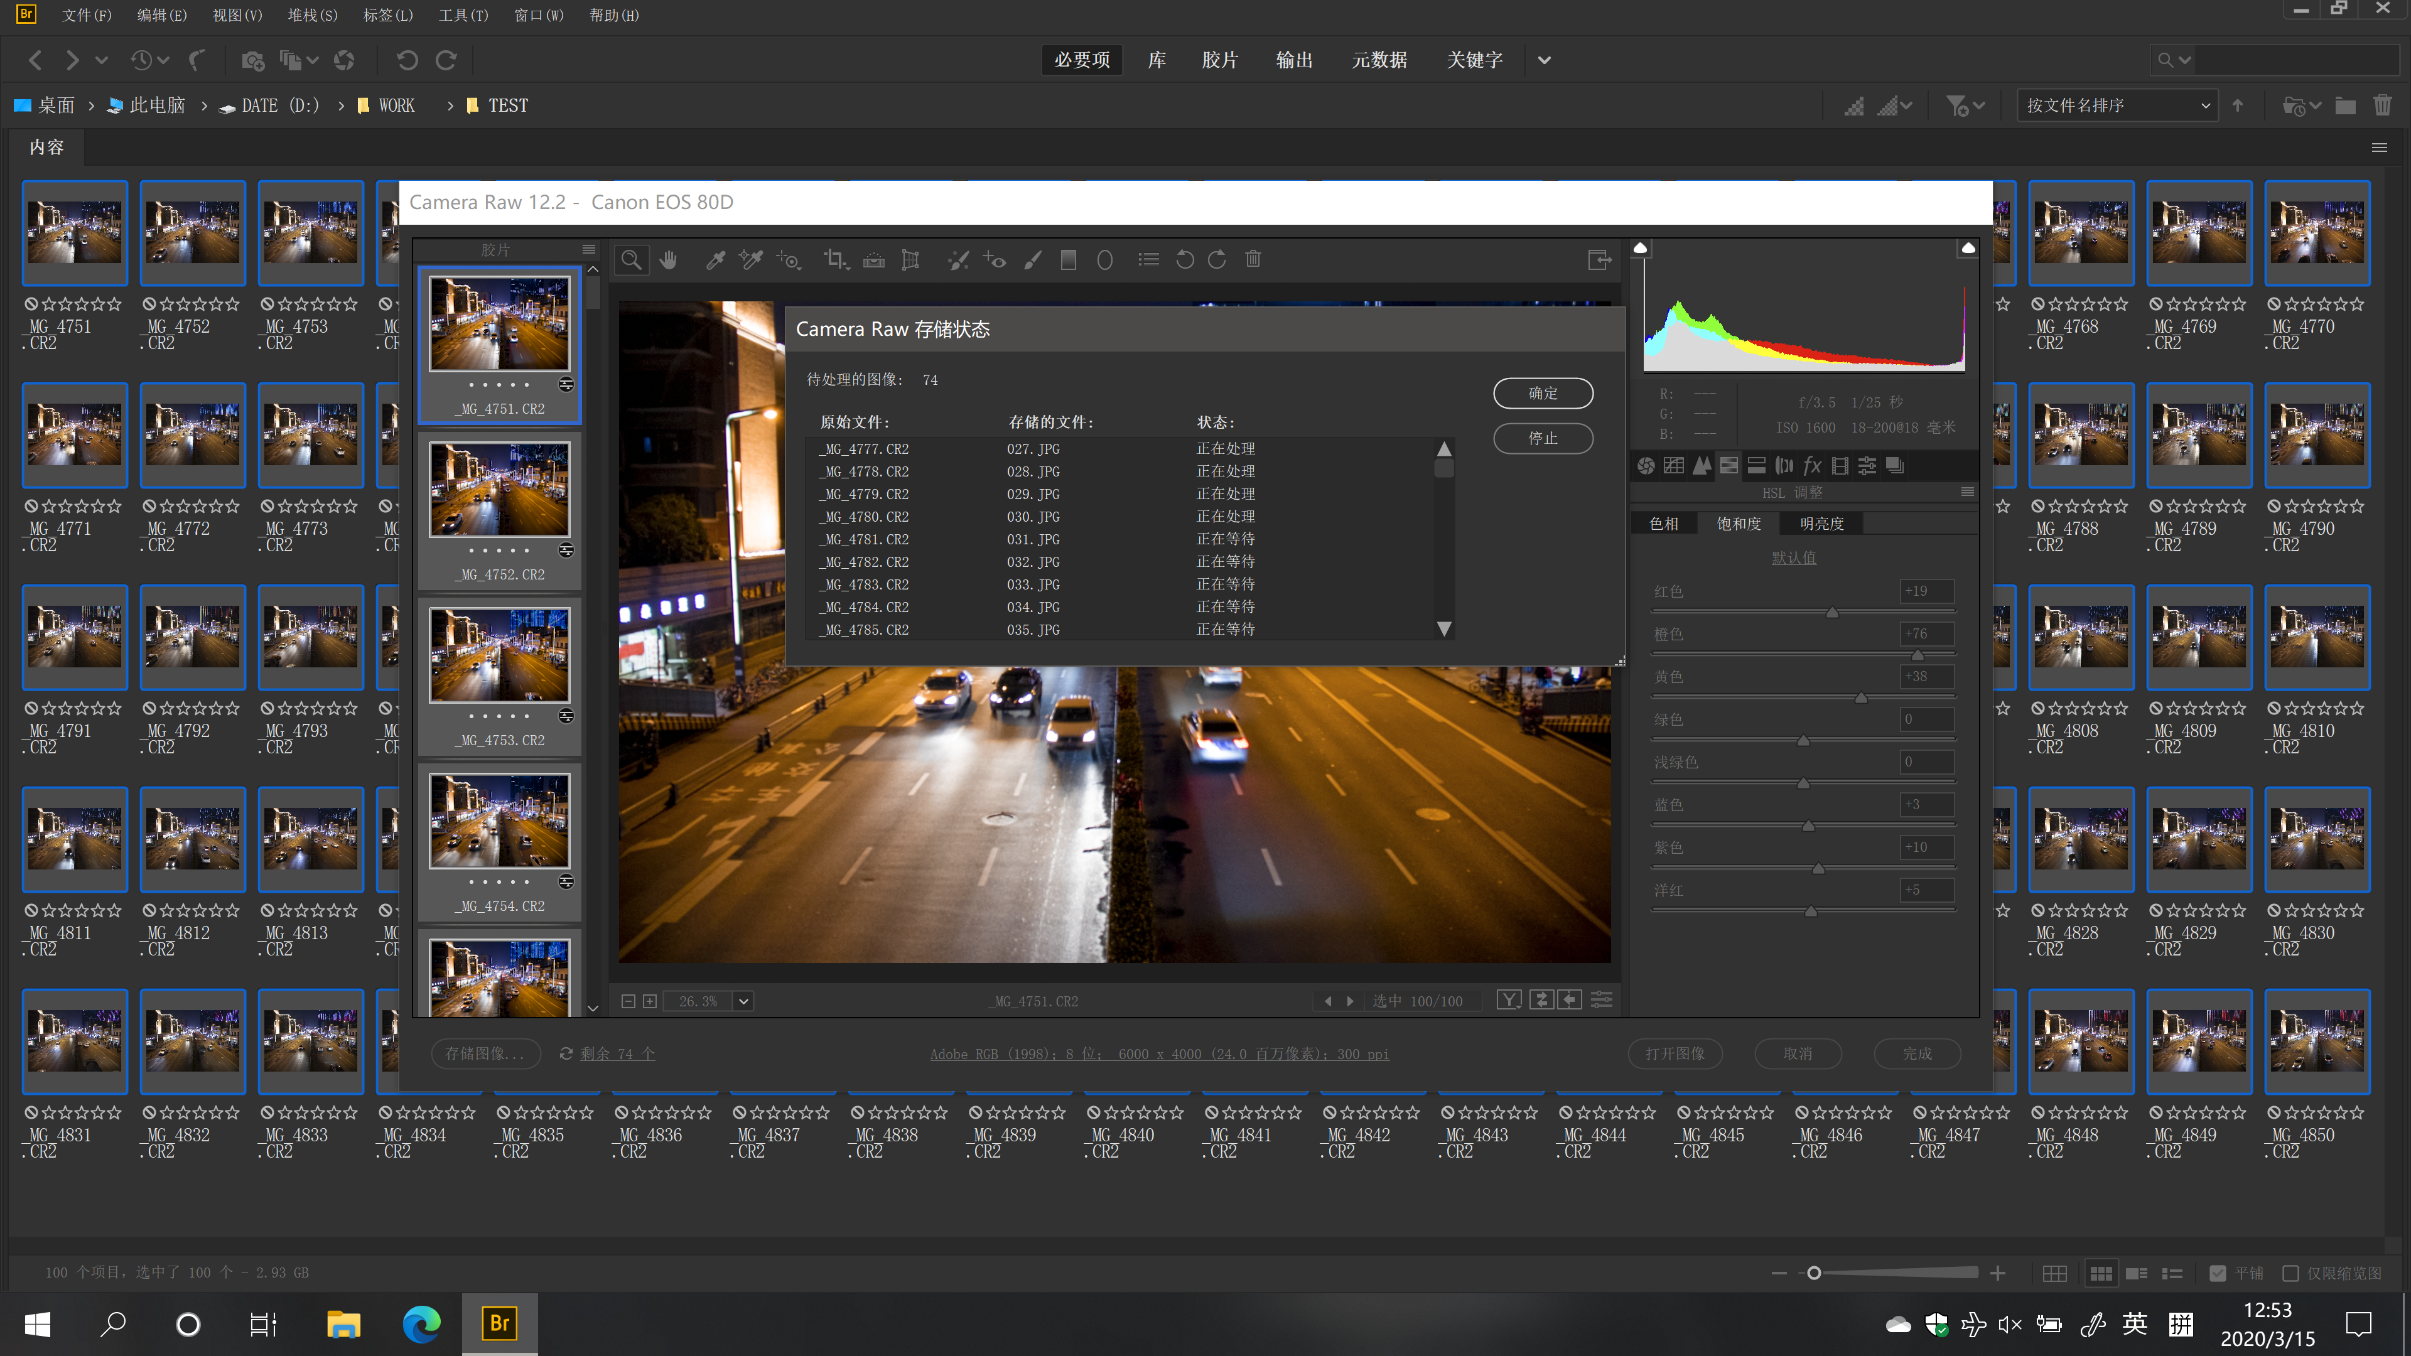Open the 文件(F) menu
The height and width of the screenshot is (1356, 2411).
(86, 15)
